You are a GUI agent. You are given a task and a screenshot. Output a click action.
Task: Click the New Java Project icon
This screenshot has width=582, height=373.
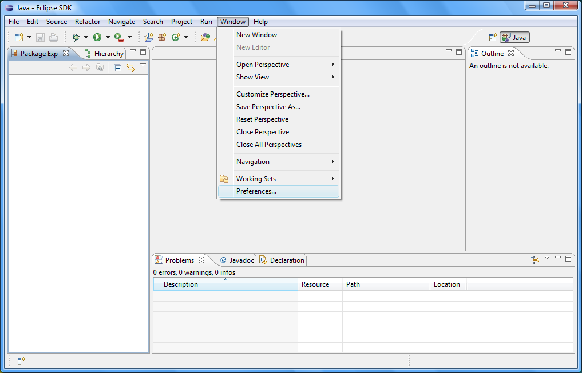point(149,37)
